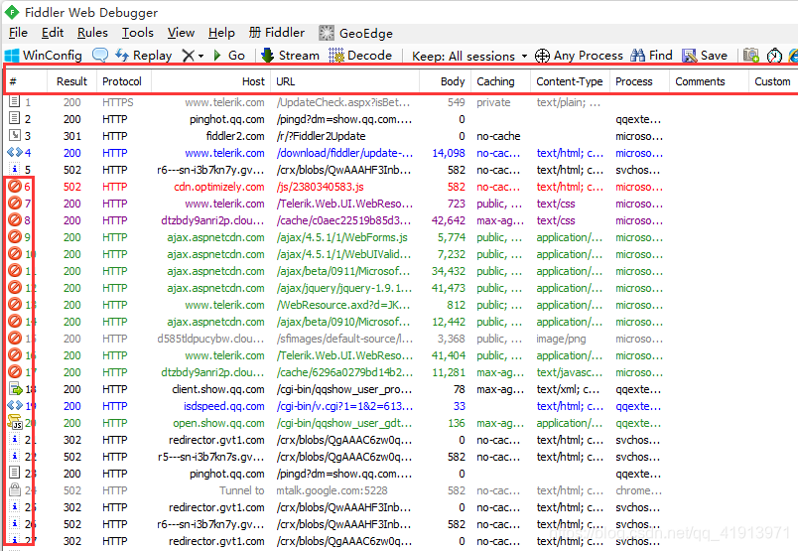This screenshot has width=798, height=551.
Task: Select URL /js/2380340583.js cell
Action: click(321, 187)
